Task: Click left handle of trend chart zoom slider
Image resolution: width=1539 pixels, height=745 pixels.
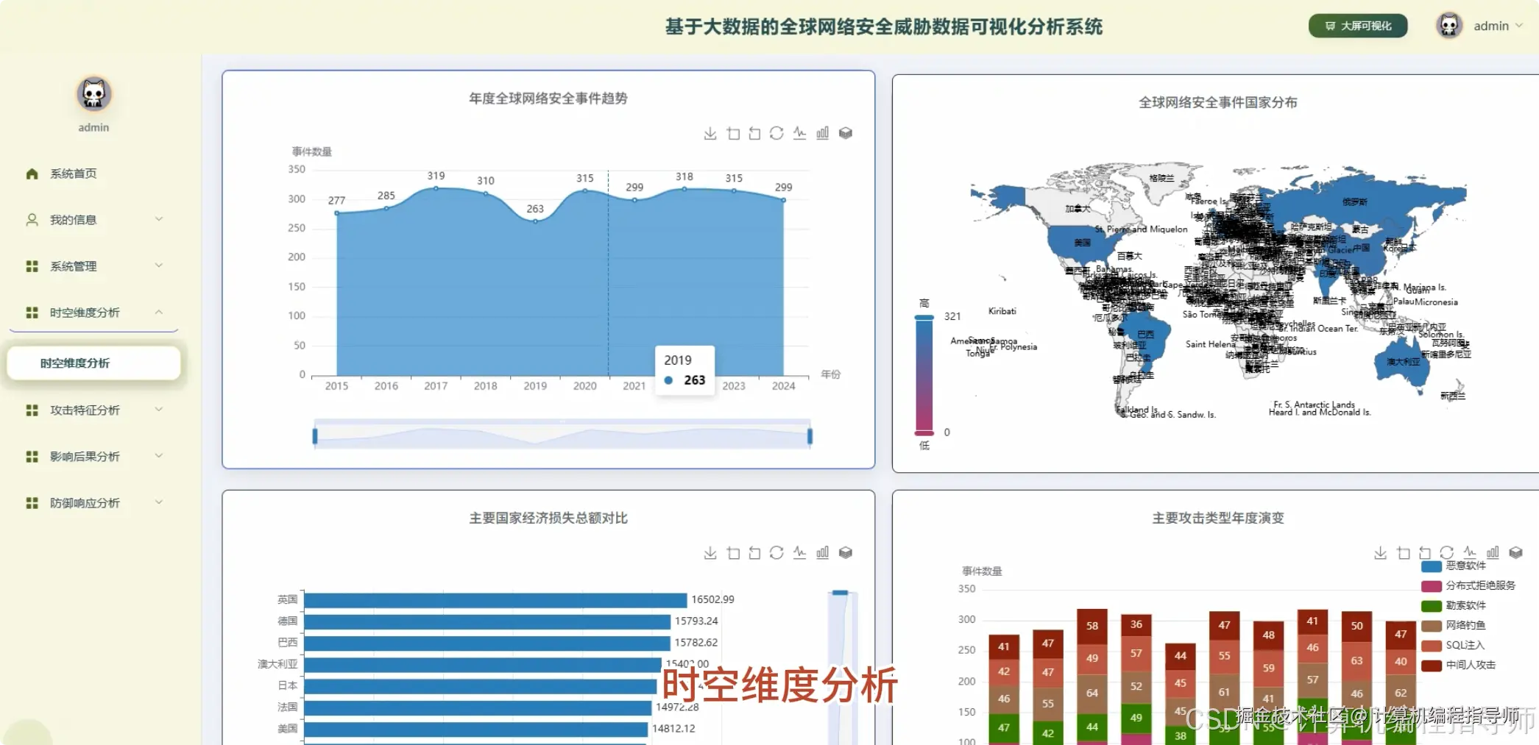Action: (x=315, y=436)
